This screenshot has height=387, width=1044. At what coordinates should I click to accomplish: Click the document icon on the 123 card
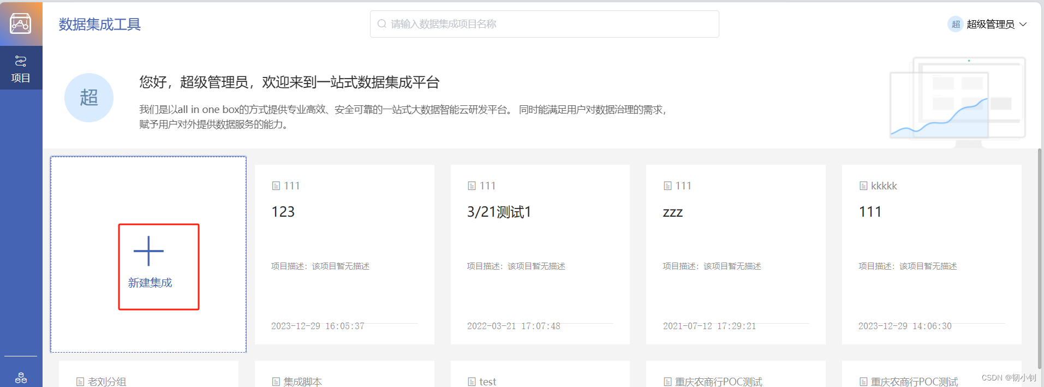(x=276, y=186)
